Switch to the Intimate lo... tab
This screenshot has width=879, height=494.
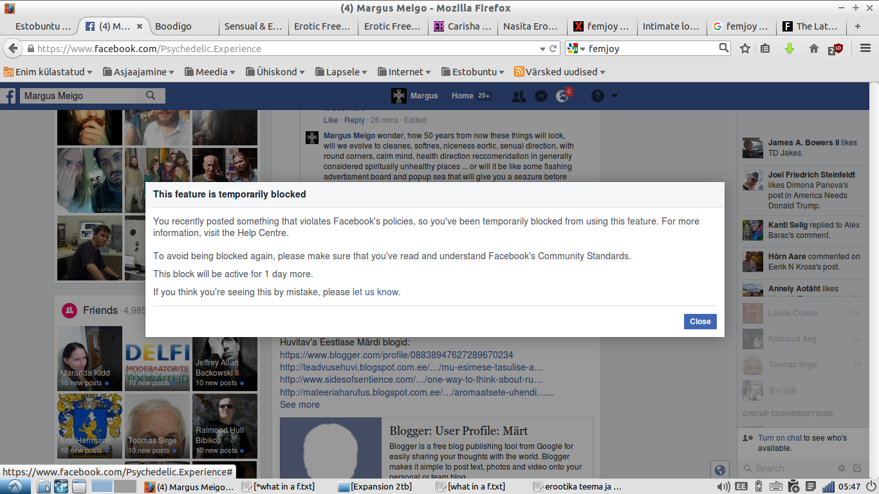[x=671, y=26]
